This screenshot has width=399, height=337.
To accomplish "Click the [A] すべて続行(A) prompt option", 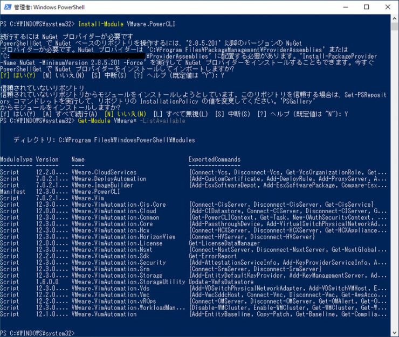I will click(70, 114).
